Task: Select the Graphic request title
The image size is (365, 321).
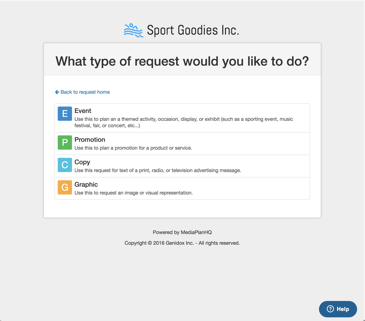Action: (x=86, y=185)
